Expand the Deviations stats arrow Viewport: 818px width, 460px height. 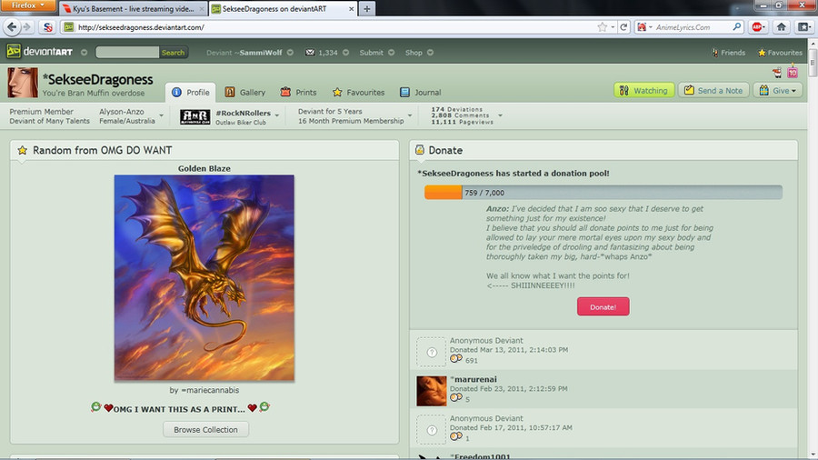500,115
